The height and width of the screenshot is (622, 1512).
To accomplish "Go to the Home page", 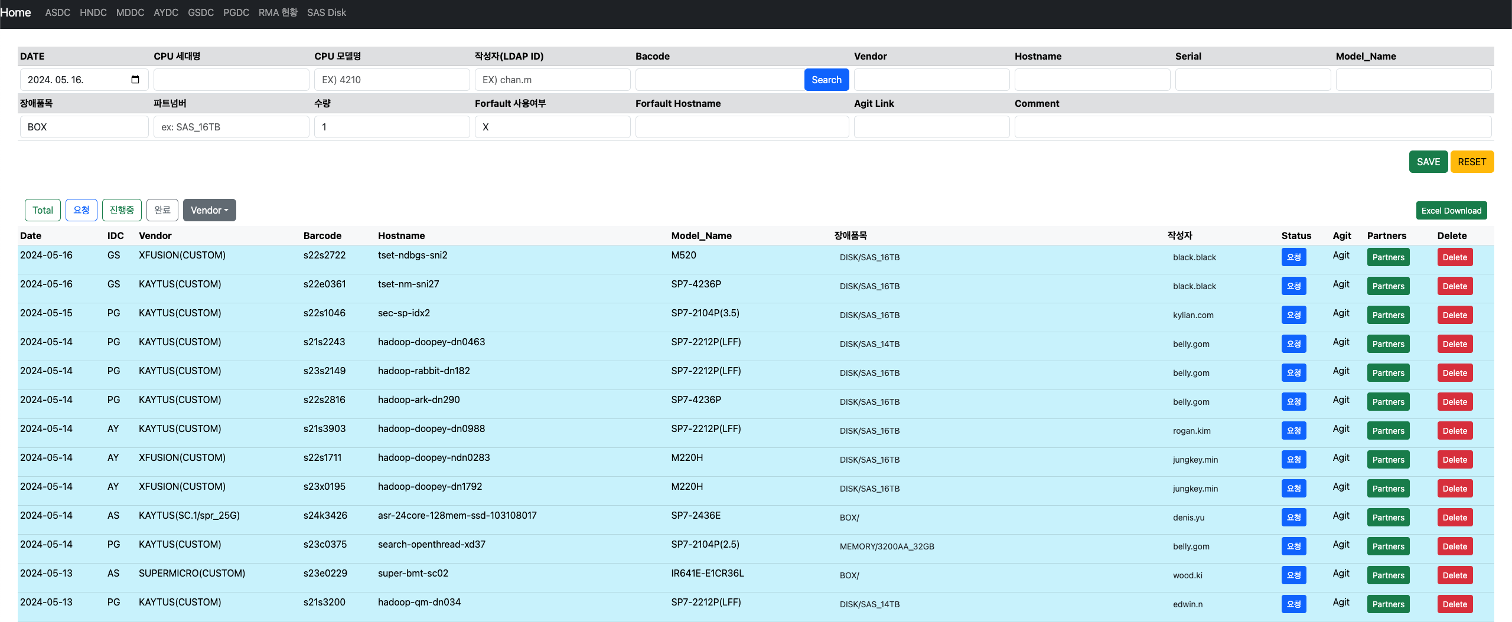I will tap(15, 12).
